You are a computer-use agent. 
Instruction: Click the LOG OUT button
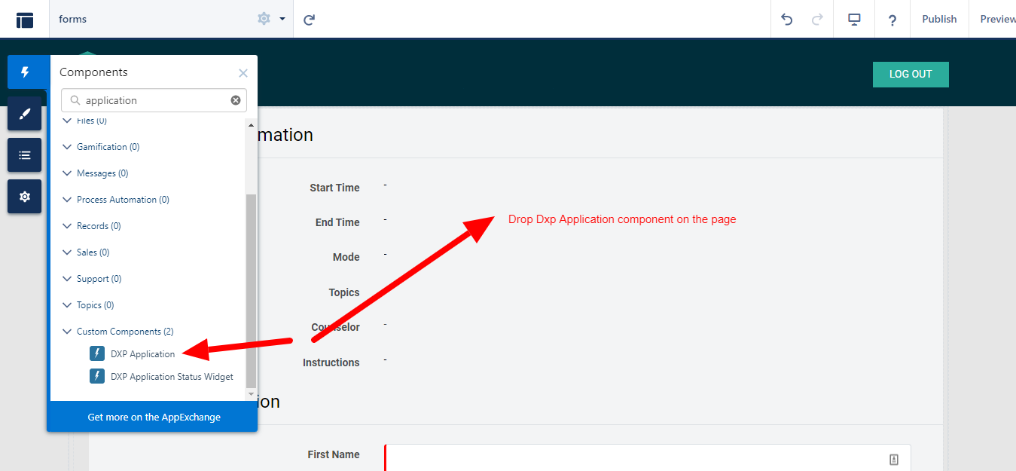(910, 75)
